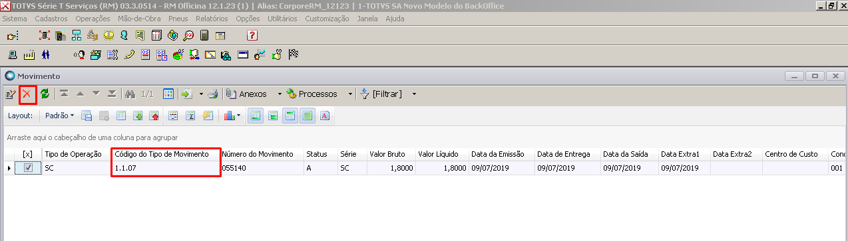The image size is (848, 241).
Task: Go to the previous record arrow
Action: pyautogui.click(x=80, y=94)
